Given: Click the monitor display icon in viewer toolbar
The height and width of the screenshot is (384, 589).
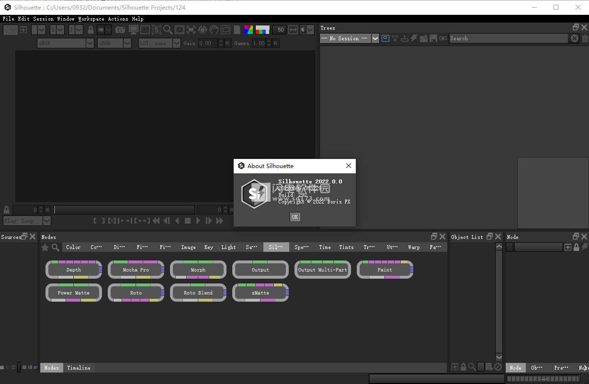Looking at the screenshot, I should (x=134, y=30).
